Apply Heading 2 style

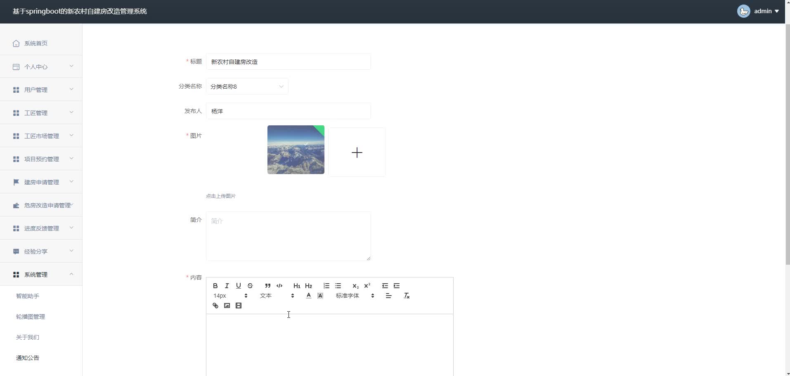(308, 286)
